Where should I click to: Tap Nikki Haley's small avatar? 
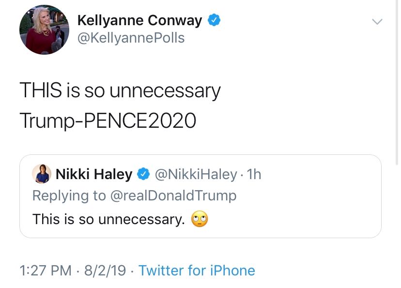tap(42, 174)
